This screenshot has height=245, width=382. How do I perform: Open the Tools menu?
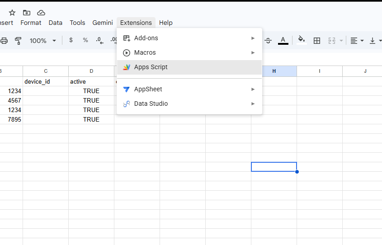point(77,23)
